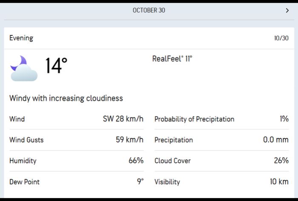This screenshot has height=201, width=298.
Task: Select the 26% cloud cover value
Action: click(x=281, y=161)
